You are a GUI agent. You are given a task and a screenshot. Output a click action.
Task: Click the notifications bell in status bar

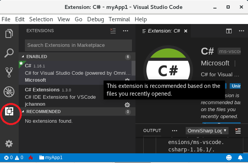click(240, 158)
